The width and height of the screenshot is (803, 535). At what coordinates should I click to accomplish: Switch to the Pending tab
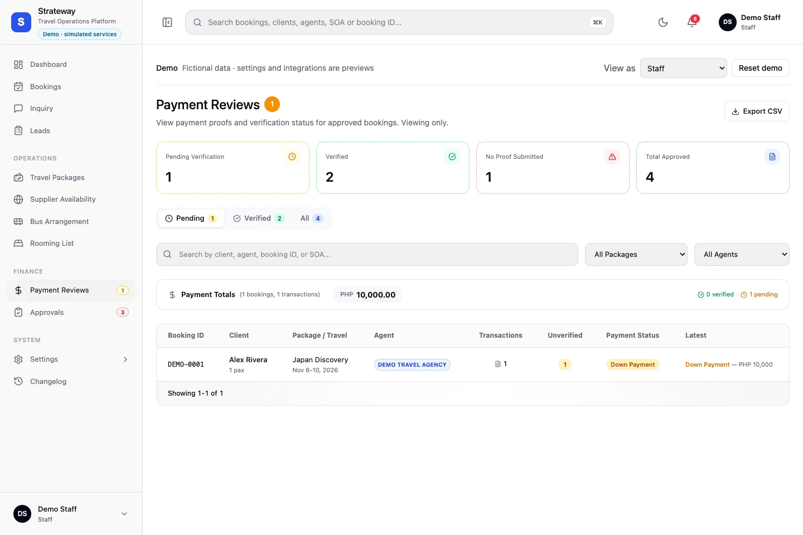tap(191, 218)
